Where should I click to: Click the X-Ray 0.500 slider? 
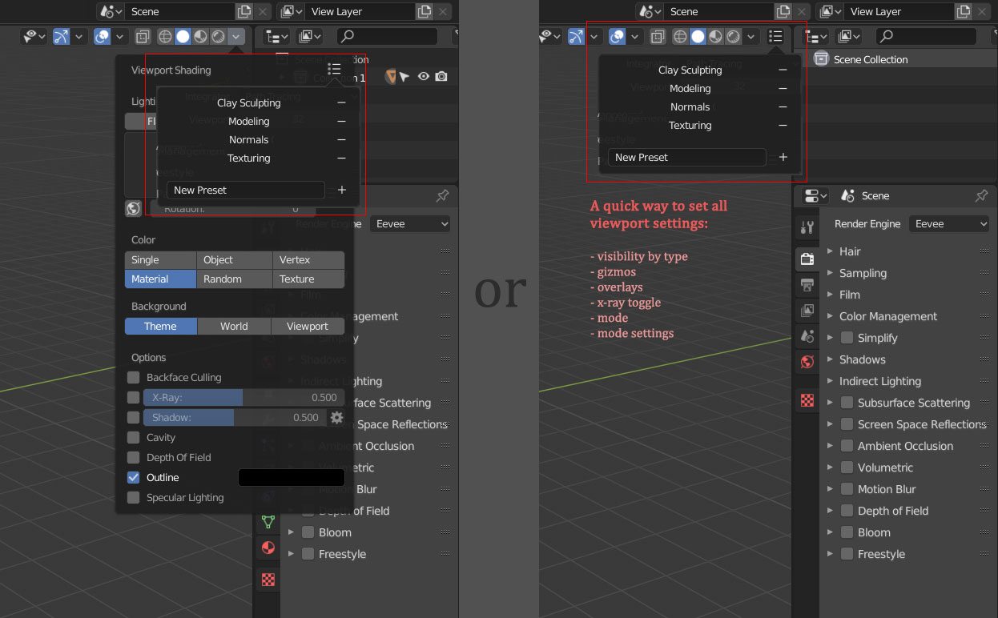(243, 397)
